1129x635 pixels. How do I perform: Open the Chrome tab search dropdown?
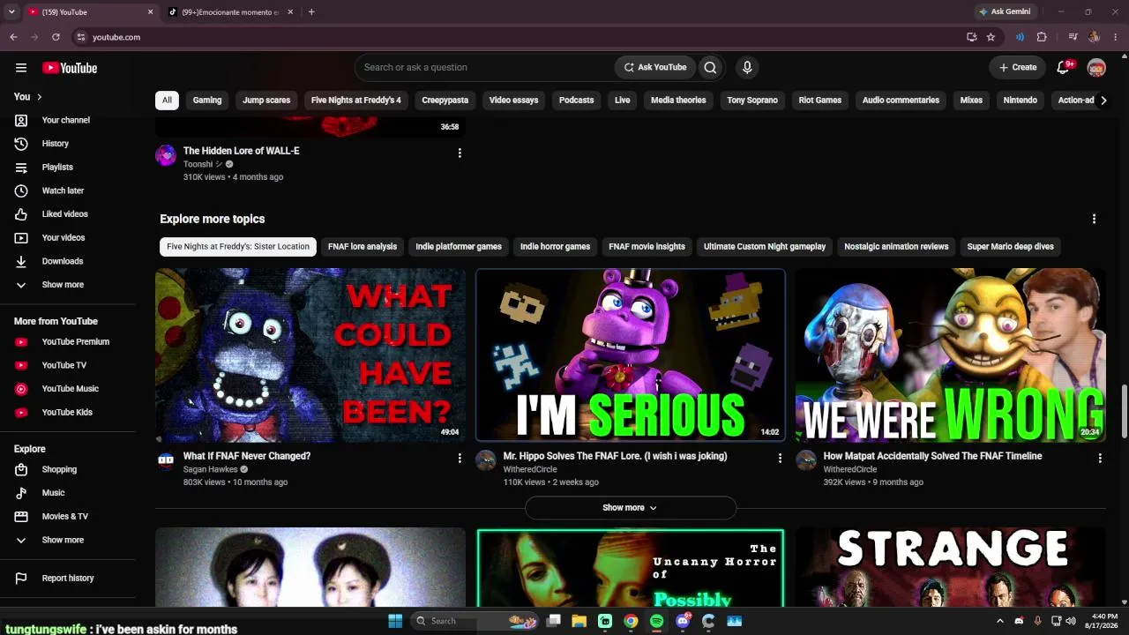(x=11, y=12)
